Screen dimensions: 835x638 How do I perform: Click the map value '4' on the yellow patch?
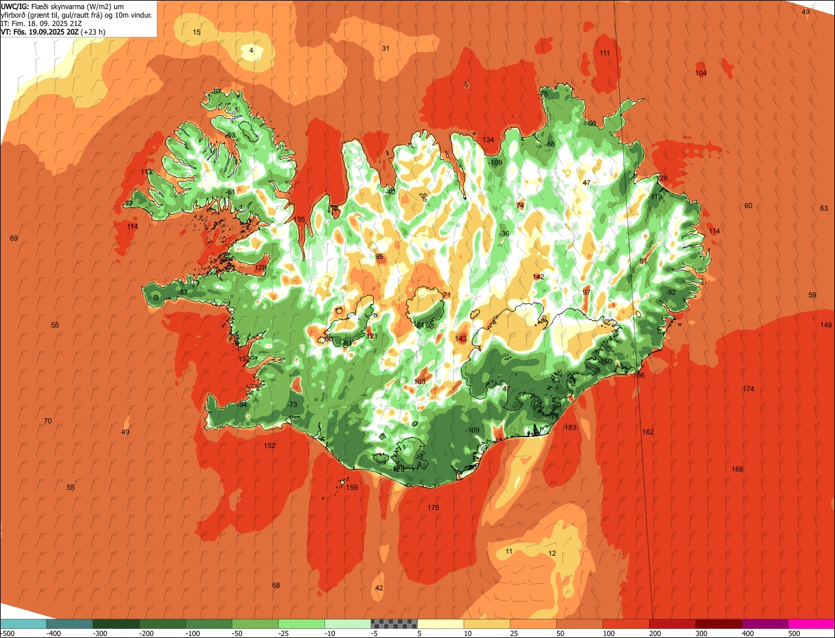[x=251, y=50]
